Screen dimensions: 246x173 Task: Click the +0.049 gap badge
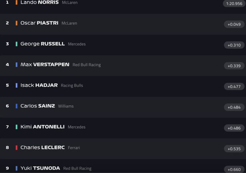(234, 24)
